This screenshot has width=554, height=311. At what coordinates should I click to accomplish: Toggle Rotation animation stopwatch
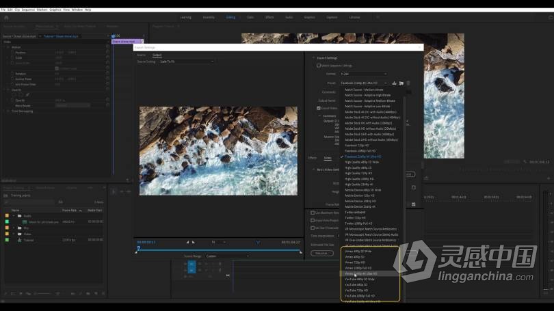[x=12, y=74]
